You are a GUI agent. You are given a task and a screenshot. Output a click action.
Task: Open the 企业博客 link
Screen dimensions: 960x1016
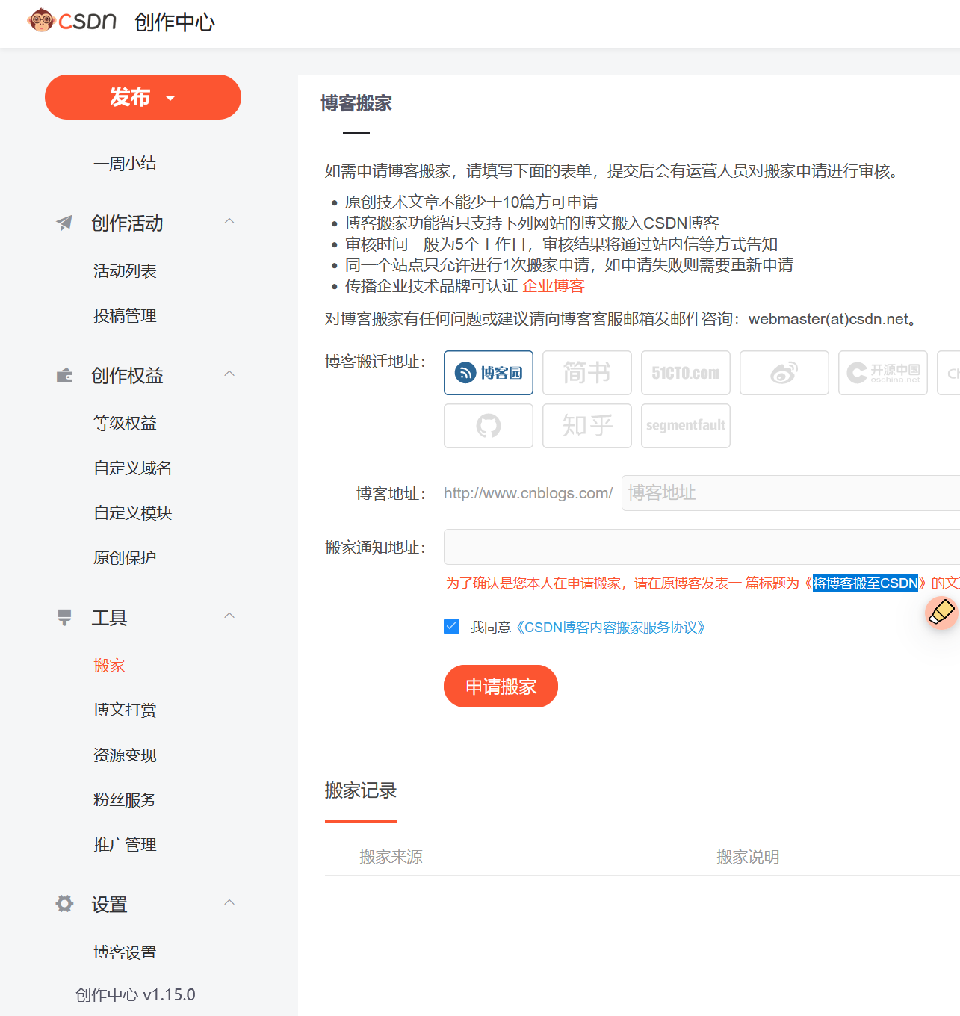point(553,286)
